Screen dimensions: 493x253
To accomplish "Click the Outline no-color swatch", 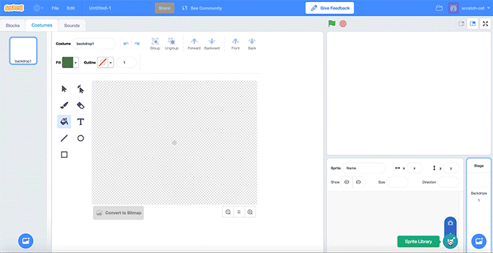I will (x=103, y=62).
